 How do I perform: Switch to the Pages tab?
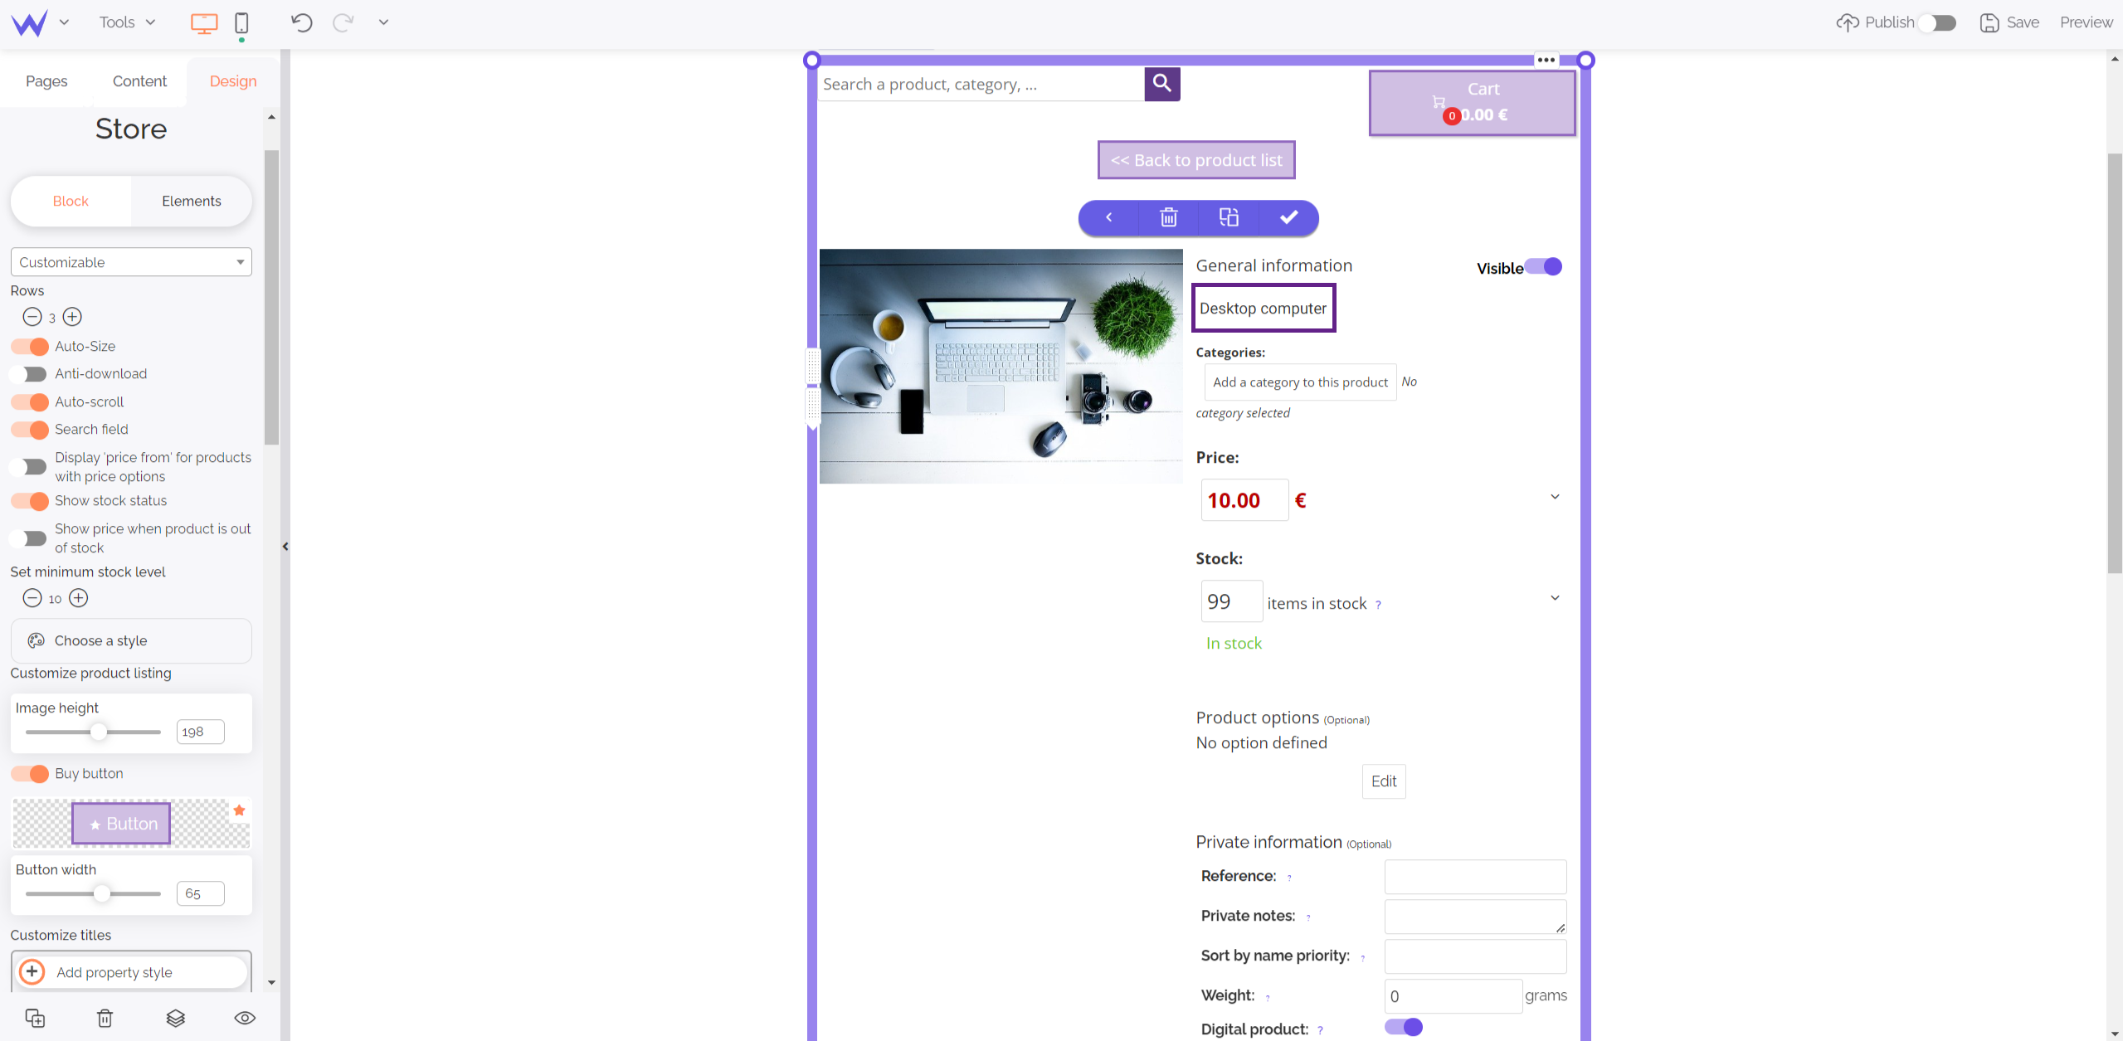click(x=46, y=81)
